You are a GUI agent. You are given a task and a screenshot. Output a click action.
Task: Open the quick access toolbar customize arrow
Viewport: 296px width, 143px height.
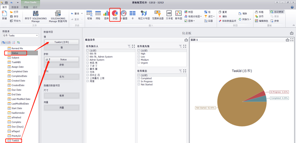pyautogui.click(x=18, y=3)
